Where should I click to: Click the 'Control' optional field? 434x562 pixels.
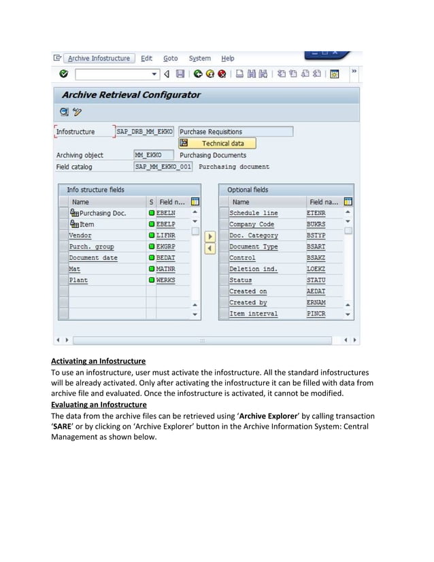click(242, 258)
